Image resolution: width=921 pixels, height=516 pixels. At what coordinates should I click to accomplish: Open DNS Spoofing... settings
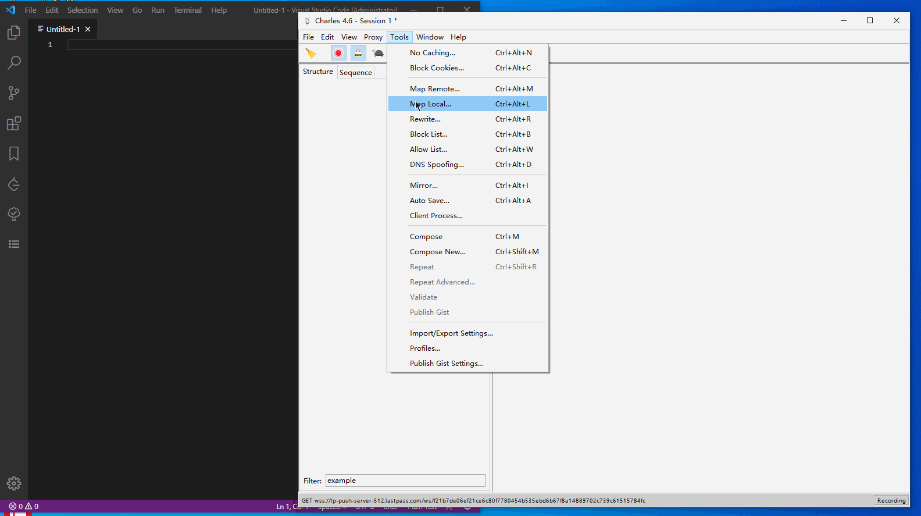(467, 165)
